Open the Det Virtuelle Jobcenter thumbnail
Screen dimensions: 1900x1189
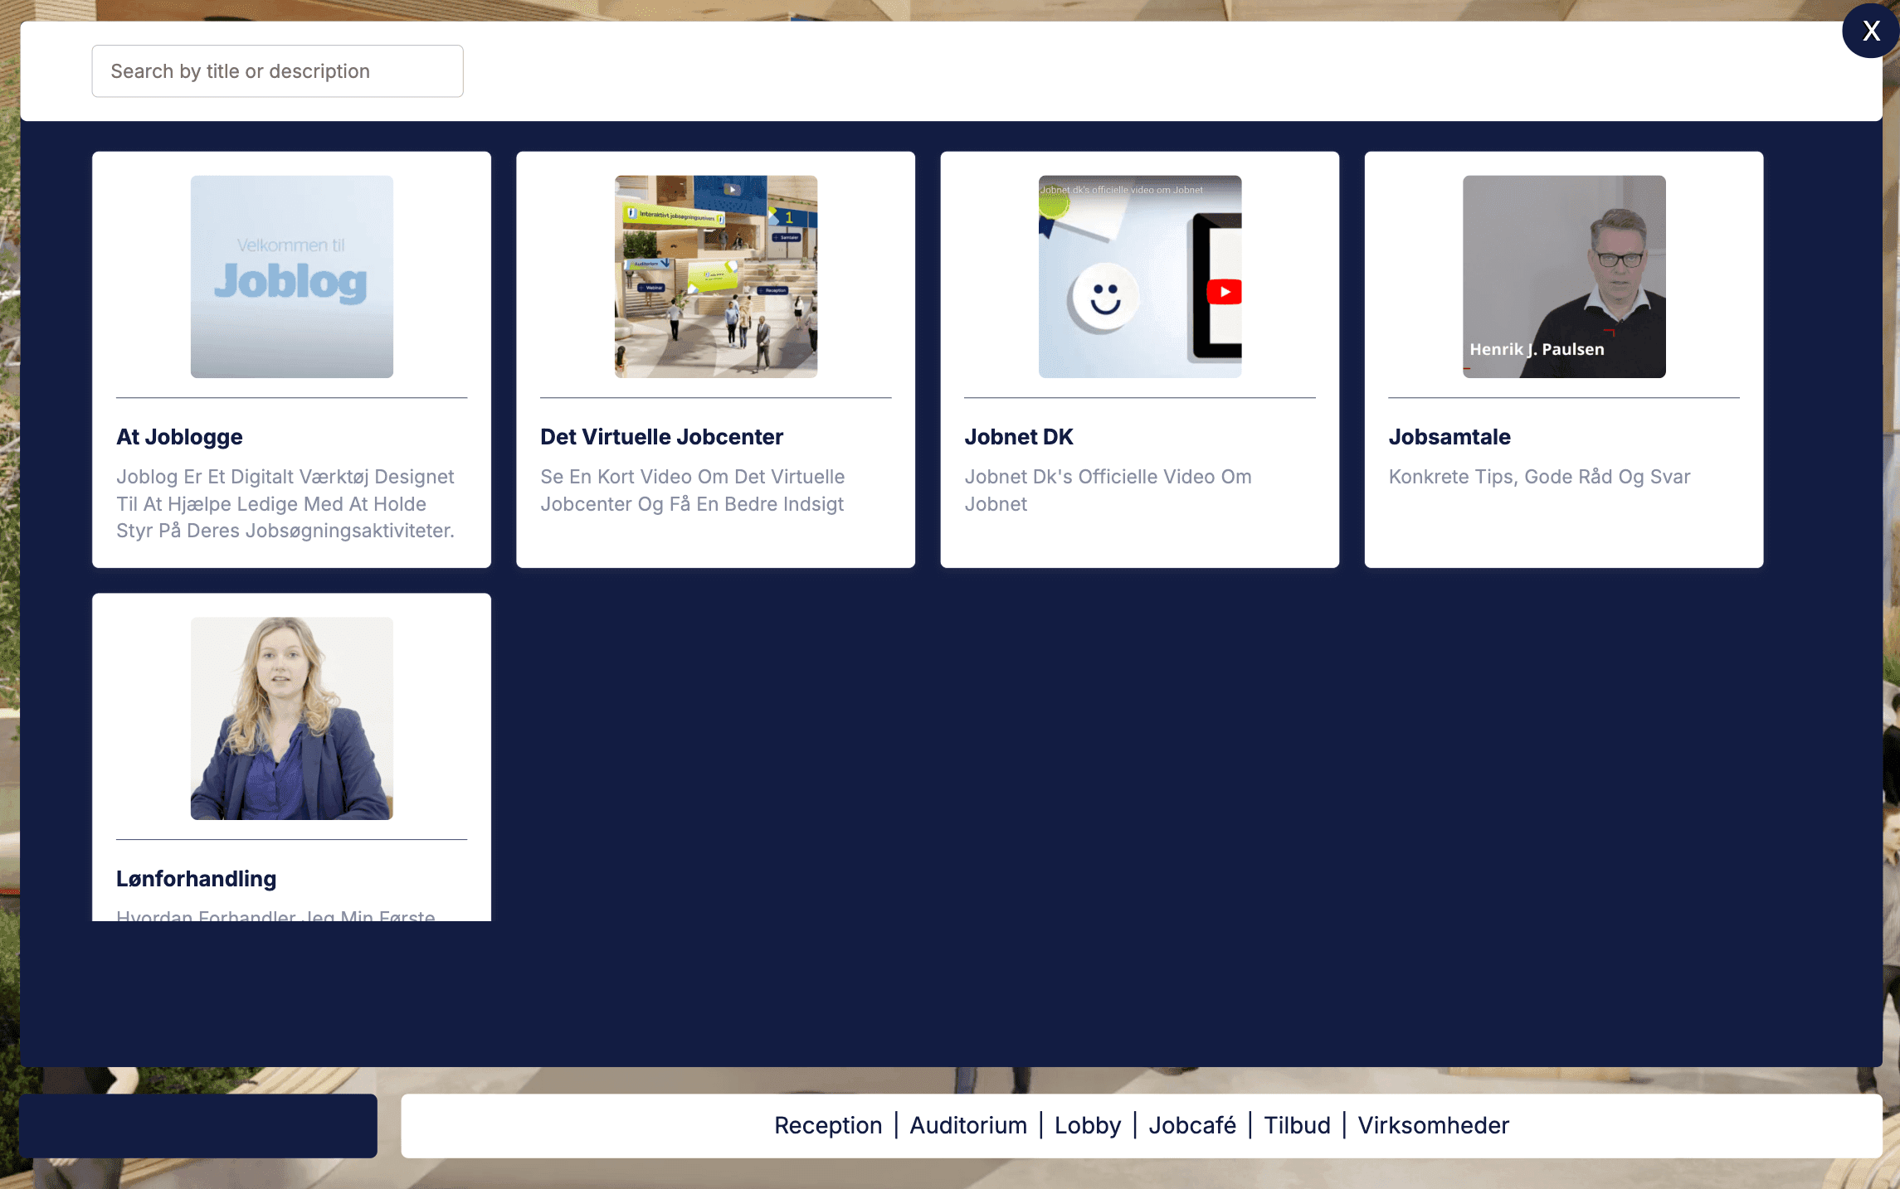pos(716,276)
